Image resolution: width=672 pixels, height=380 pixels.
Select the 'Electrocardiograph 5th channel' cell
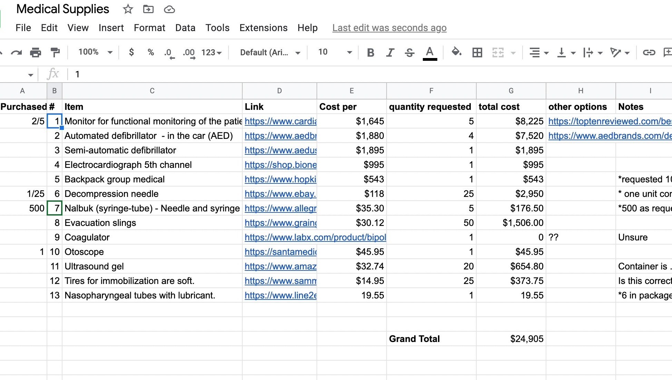click(152, 165)
